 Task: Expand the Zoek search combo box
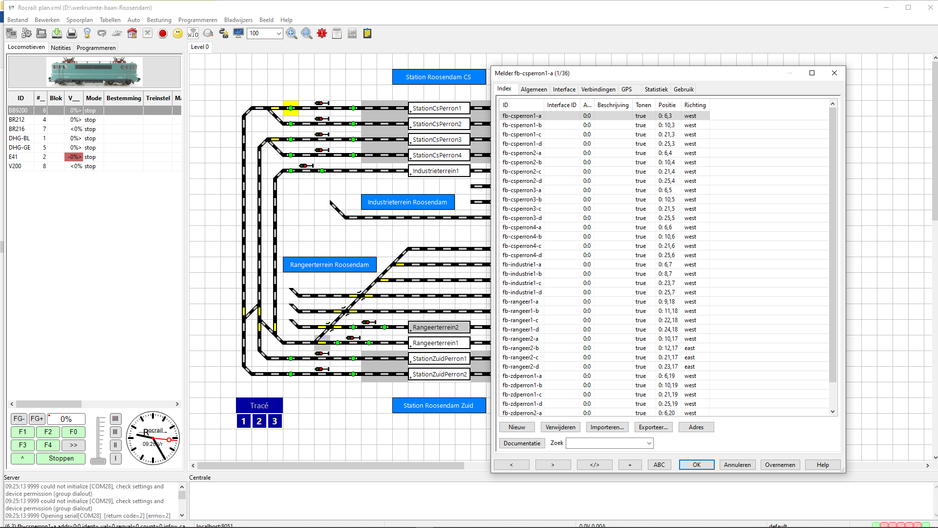pos(649,443)
